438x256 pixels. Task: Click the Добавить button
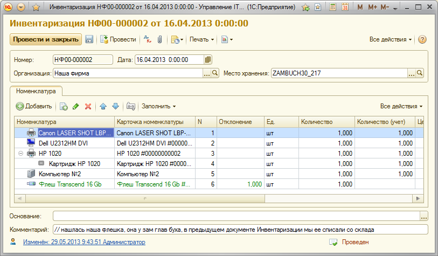click(34, 106)
